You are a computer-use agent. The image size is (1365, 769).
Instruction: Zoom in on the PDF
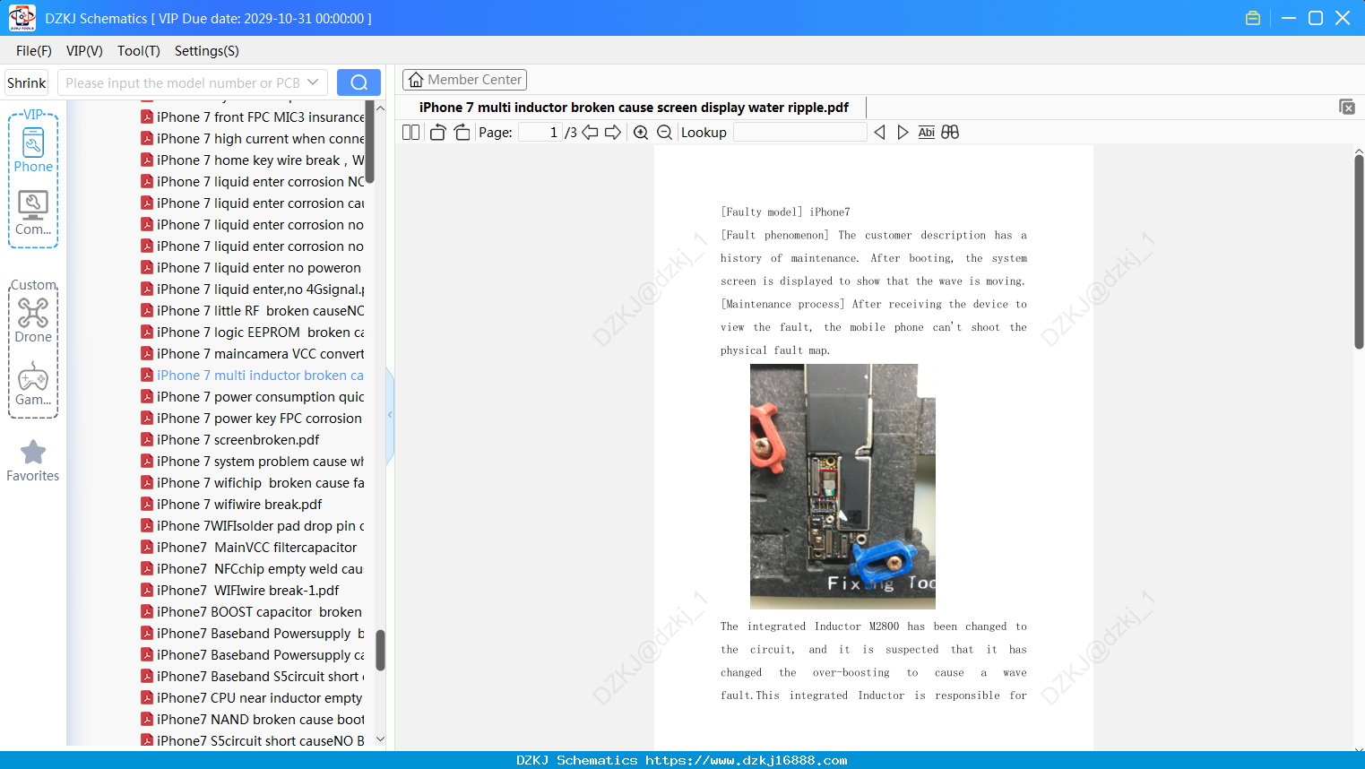(641, 132)
